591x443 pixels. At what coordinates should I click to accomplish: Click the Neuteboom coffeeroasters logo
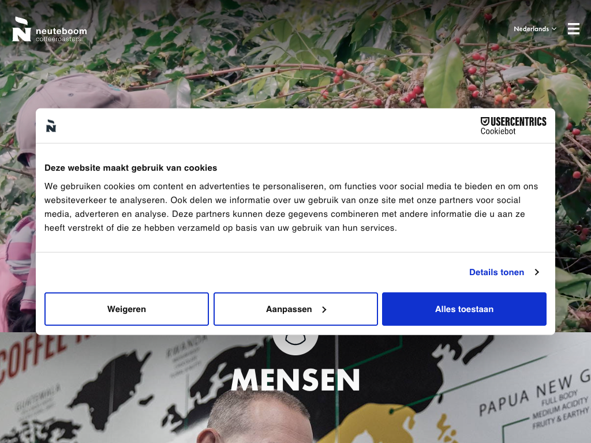click(x=50, y=29)
